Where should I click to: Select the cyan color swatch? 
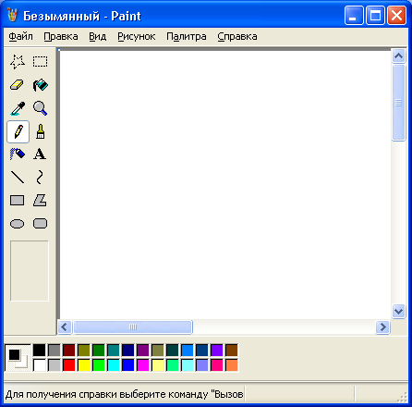coord(114,365)
